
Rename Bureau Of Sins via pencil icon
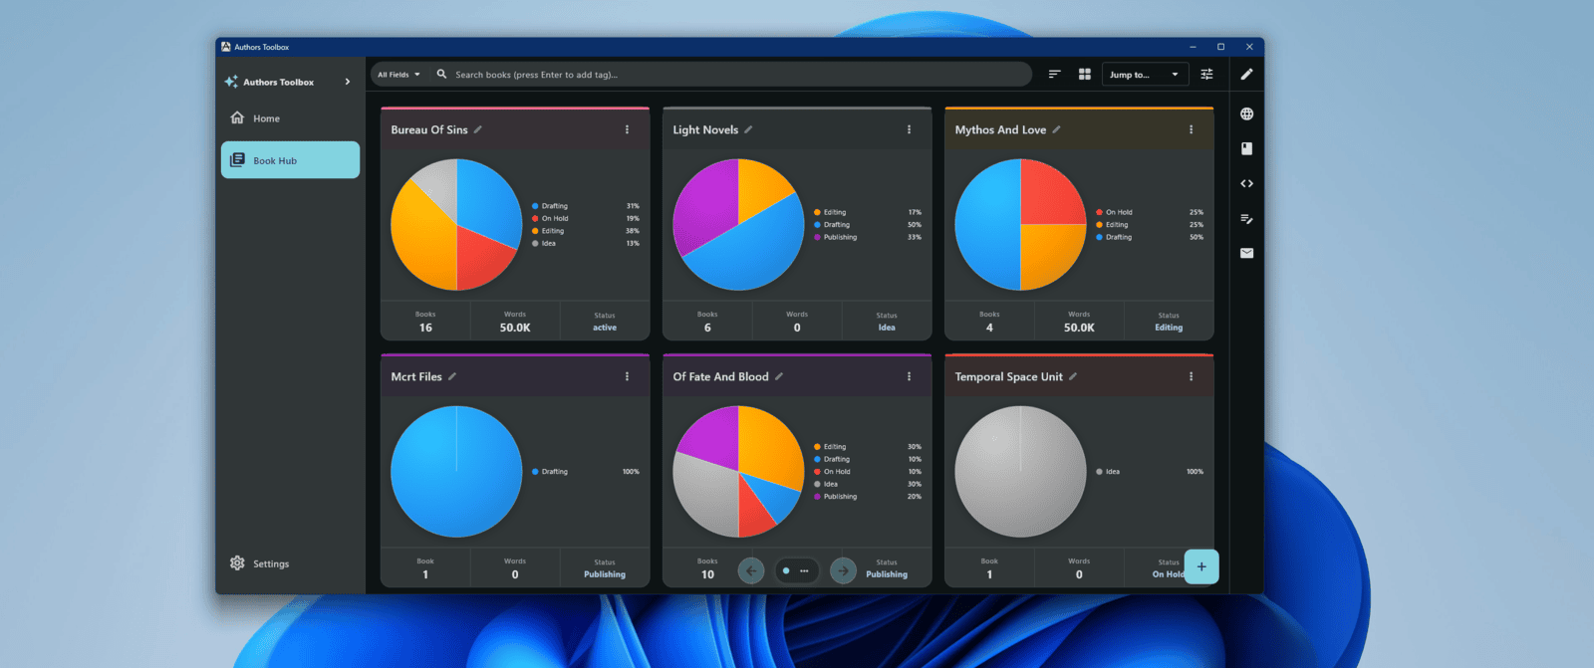point(478,129)
